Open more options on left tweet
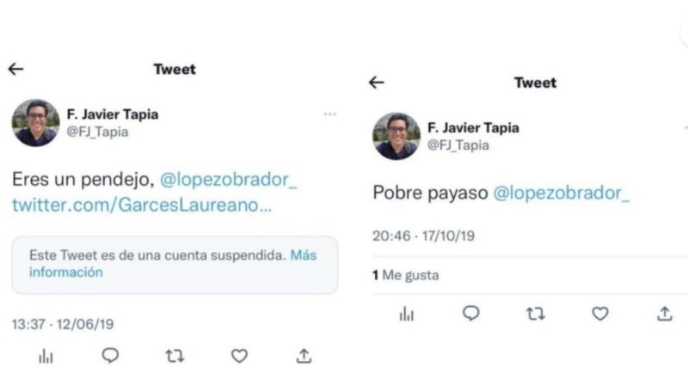Screen dimensions: 688x368 click(330, 114)
